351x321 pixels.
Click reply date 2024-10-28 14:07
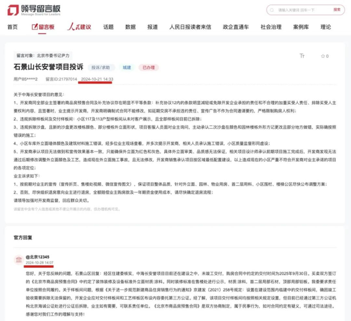coord(40,263)
